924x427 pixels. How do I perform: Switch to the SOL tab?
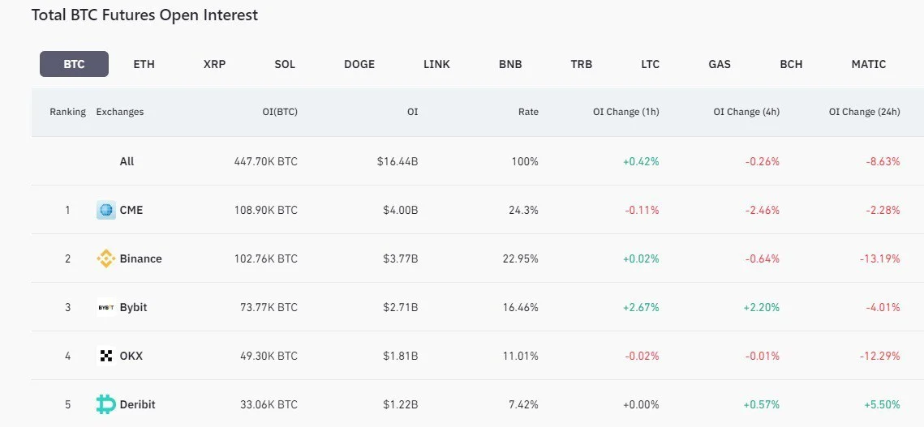(285, 64)
